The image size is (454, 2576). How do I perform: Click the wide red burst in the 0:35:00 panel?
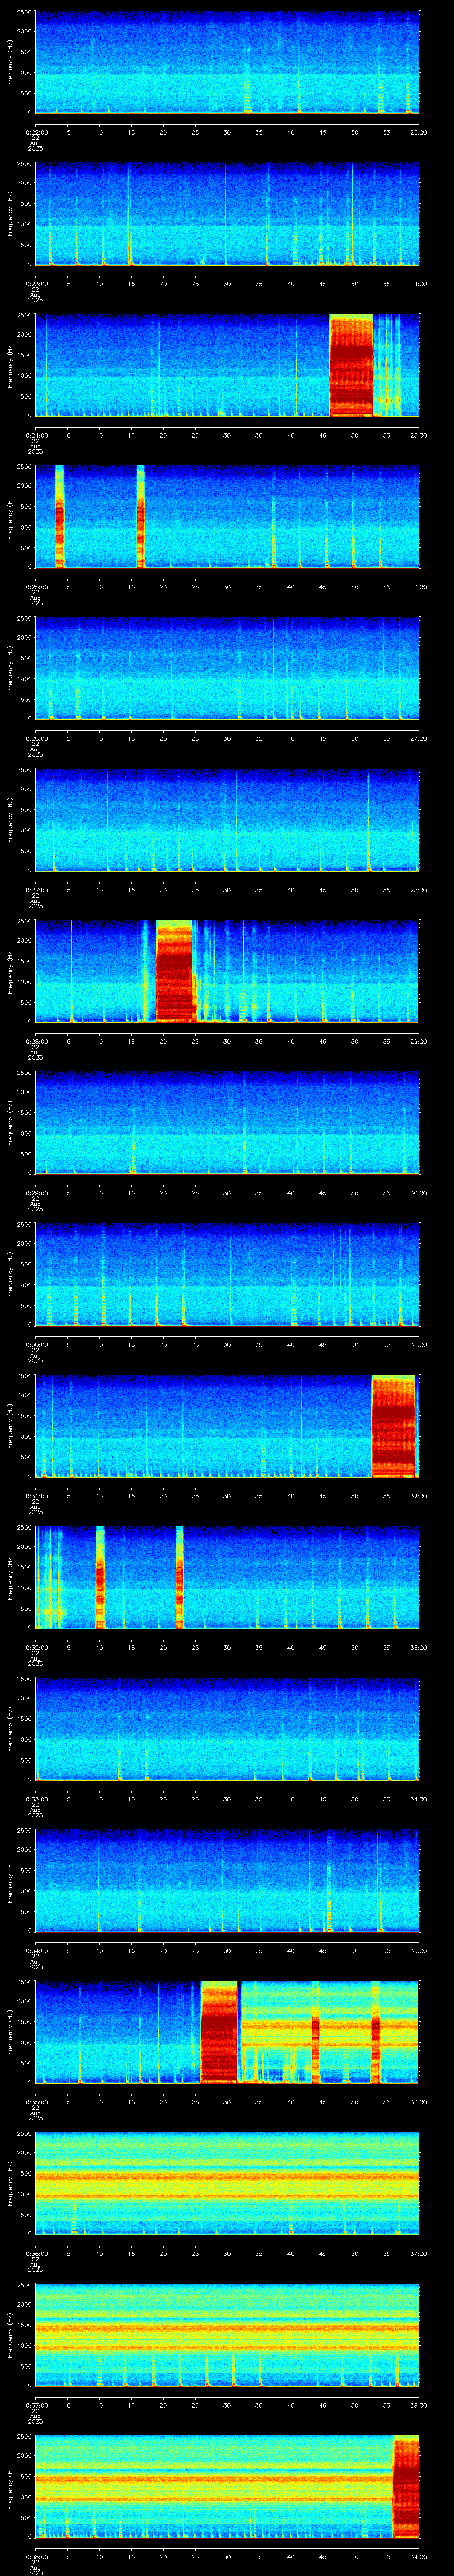219,2032
